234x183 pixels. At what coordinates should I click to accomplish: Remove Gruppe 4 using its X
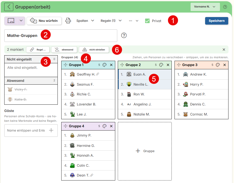pos(111,126)
